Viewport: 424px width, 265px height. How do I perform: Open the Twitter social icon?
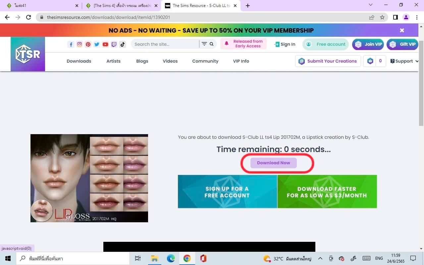[97, 44]
